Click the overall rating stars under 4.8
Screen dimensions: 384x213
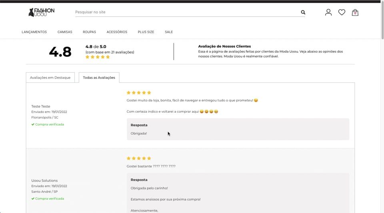98,57
